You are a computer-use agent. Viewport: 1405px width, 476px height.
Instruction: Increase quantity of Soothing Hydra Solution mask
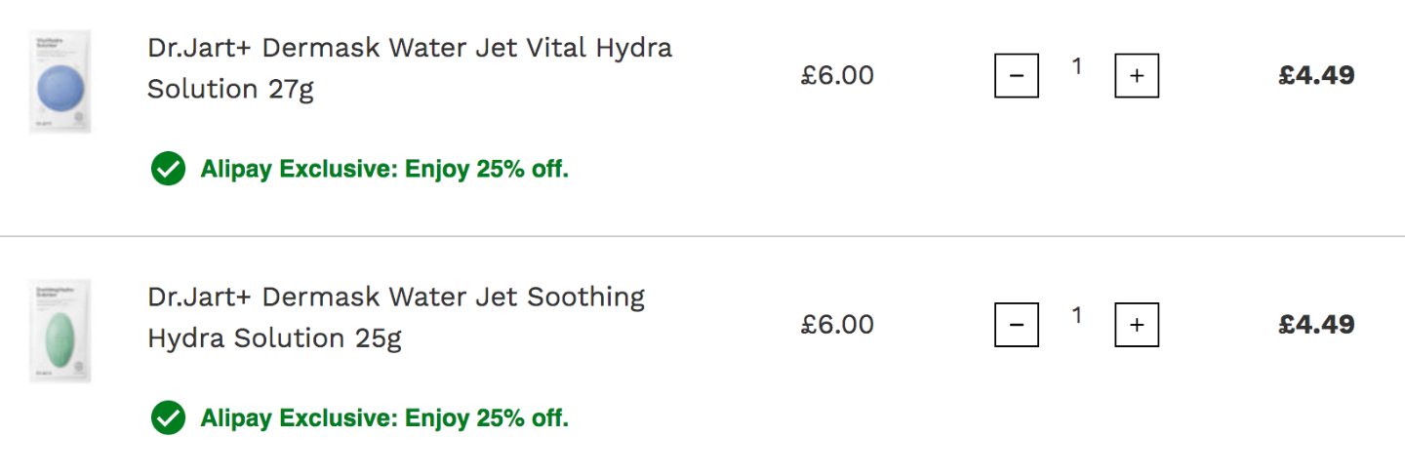tap(1137, 325)
